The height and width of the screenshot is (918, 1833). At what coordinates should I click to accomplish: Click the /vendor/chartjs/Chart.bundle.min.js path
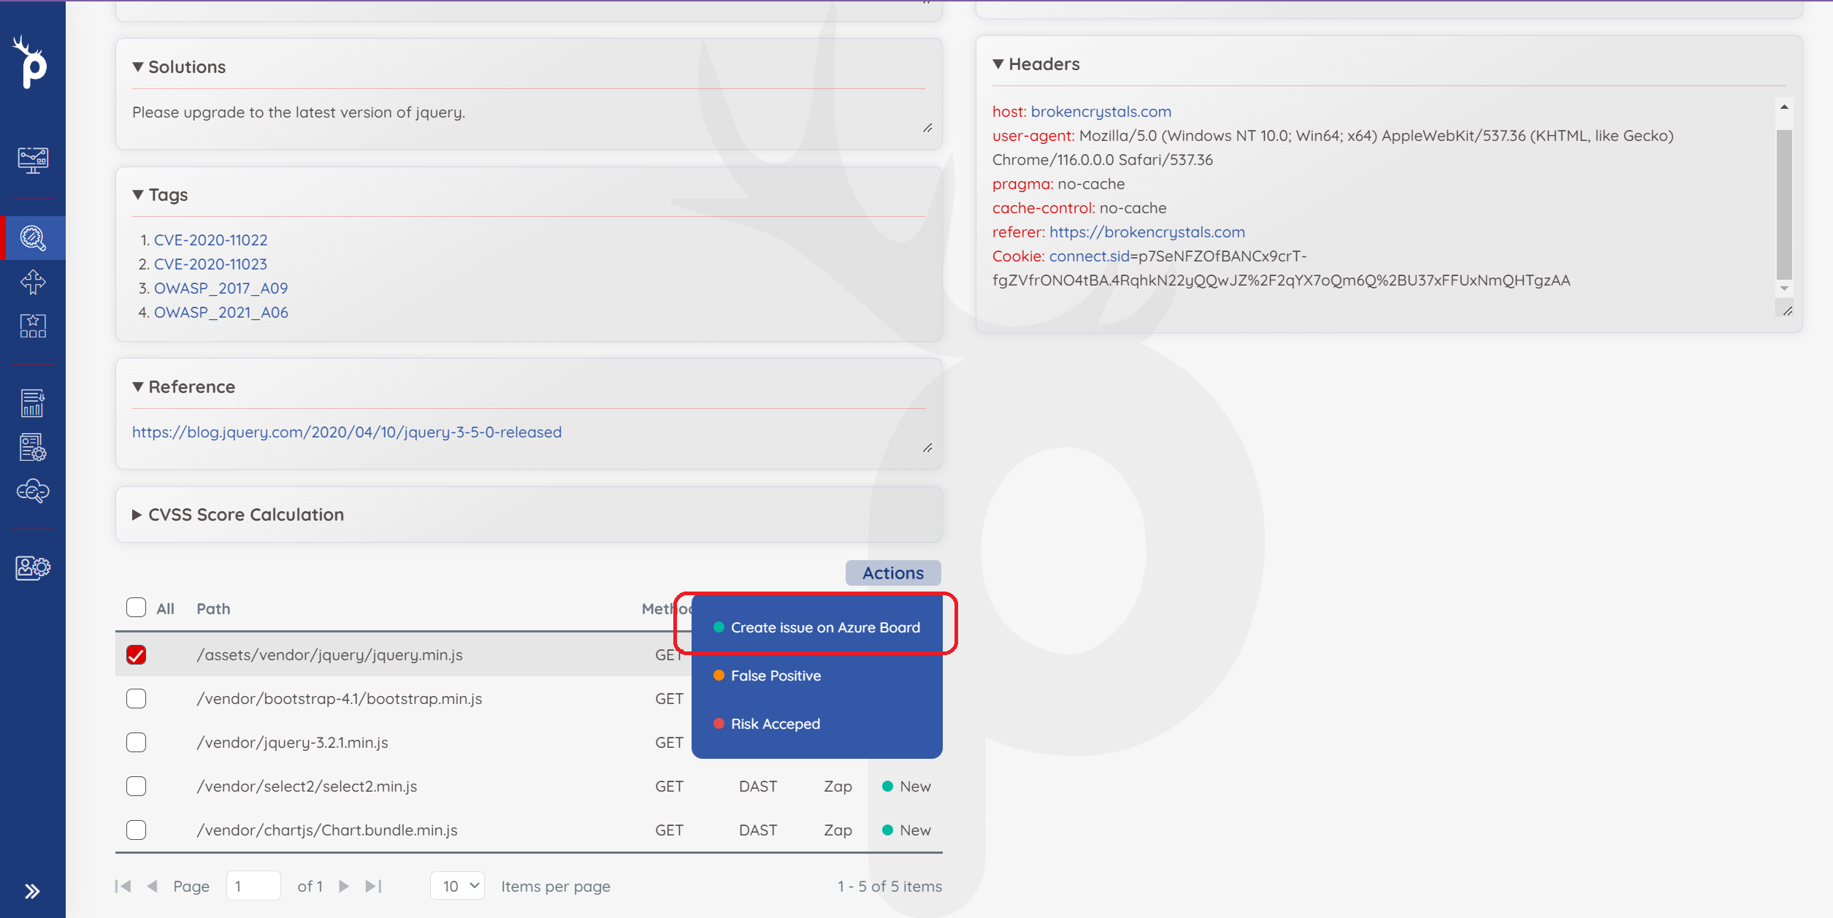(x=327, y=830)
